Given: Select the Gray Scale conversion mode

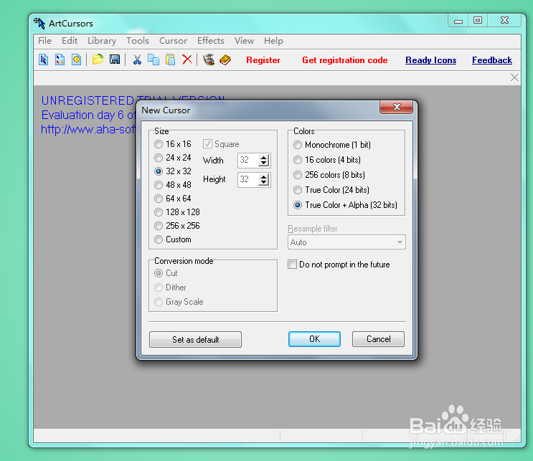Looking at the screenshot, I should [x=179, y=302].
